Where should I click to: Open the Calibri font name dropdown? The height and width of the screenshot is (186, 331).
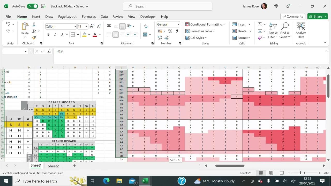coord(75,26)
